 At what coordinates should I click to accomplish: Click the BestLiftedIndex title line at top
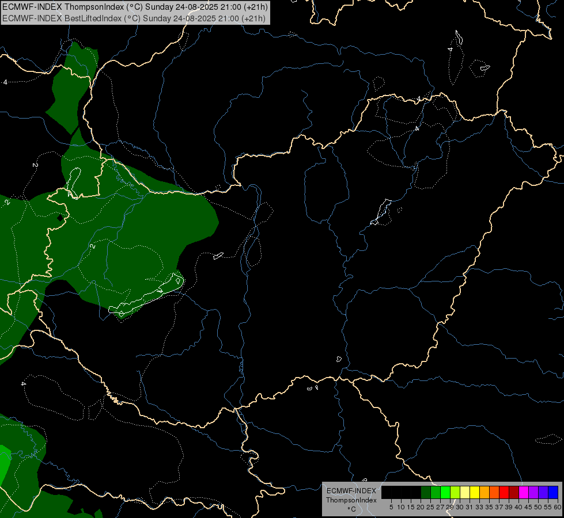click(x=134, y=18)
